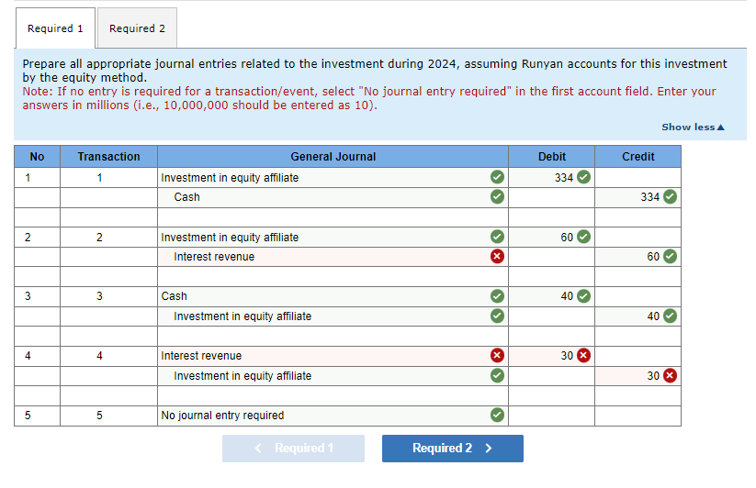Click red X beside transaction 4 Interest revenue
The height and width of the screenshot is (488, 756).
(x=497, y=356)
